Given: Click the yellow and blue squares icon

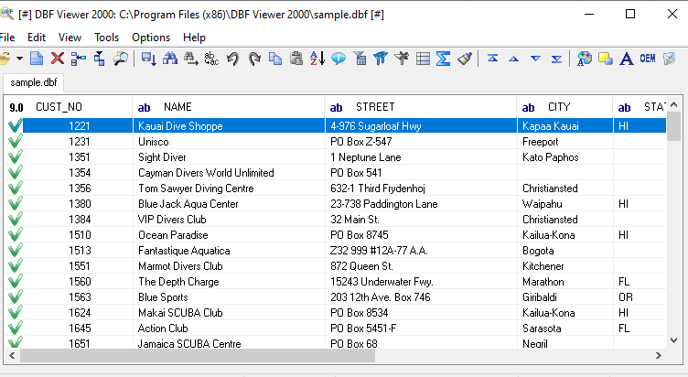Looking at the screenshot, I should [x=606, y=59].
